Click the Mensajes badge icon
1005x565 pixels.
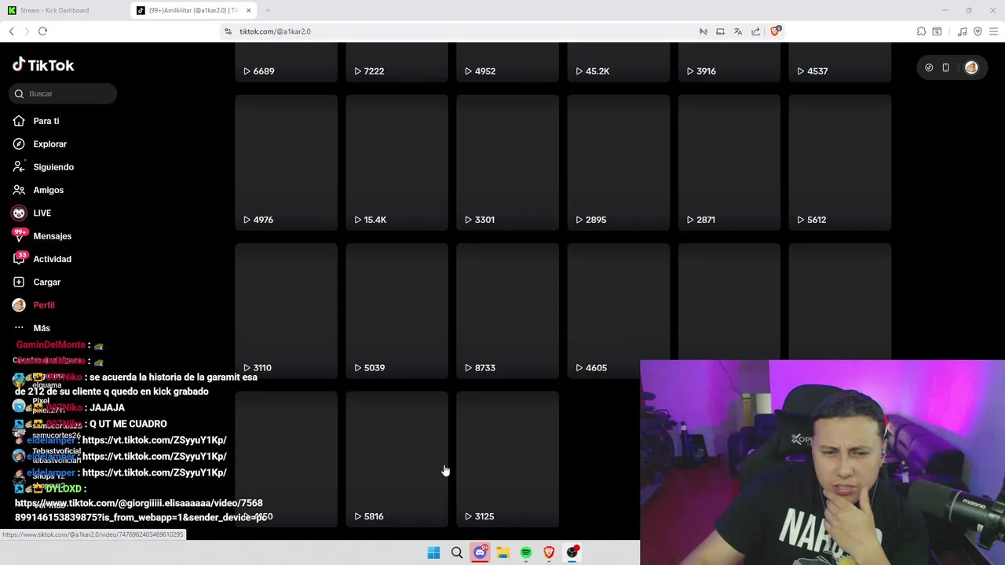point(19,235)
